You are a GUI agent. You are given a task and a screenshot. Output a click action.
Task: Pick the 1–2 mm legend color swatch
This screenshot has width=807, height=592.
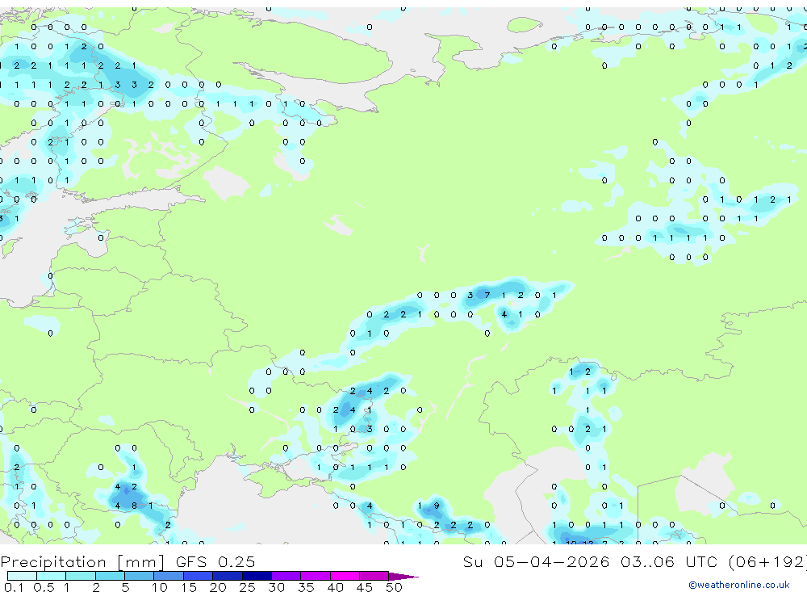[x=81, y=576]
